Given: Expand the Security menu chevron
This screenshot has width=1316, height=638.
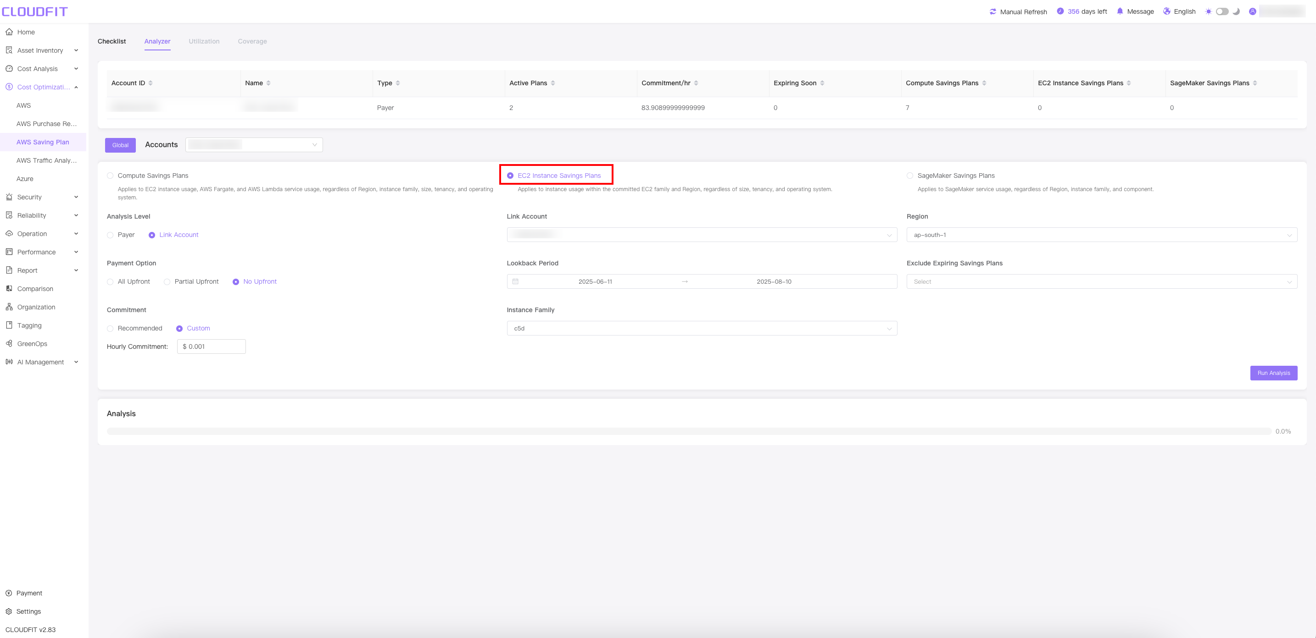Looking at the screenshot, I should point(76,197).
